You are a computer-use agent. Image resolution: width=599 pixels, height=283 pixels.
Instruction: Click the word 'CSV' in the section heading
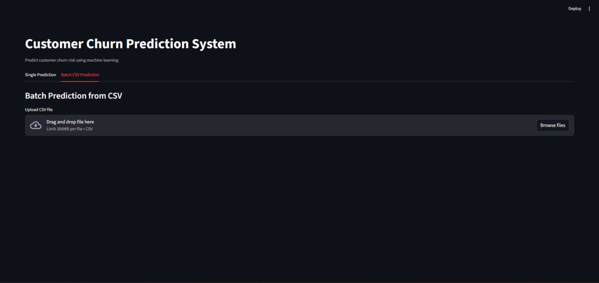(x=114, y=96)
